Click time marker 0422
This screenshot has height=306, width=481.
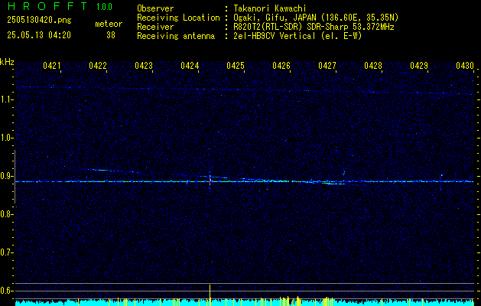pos(98,65)
